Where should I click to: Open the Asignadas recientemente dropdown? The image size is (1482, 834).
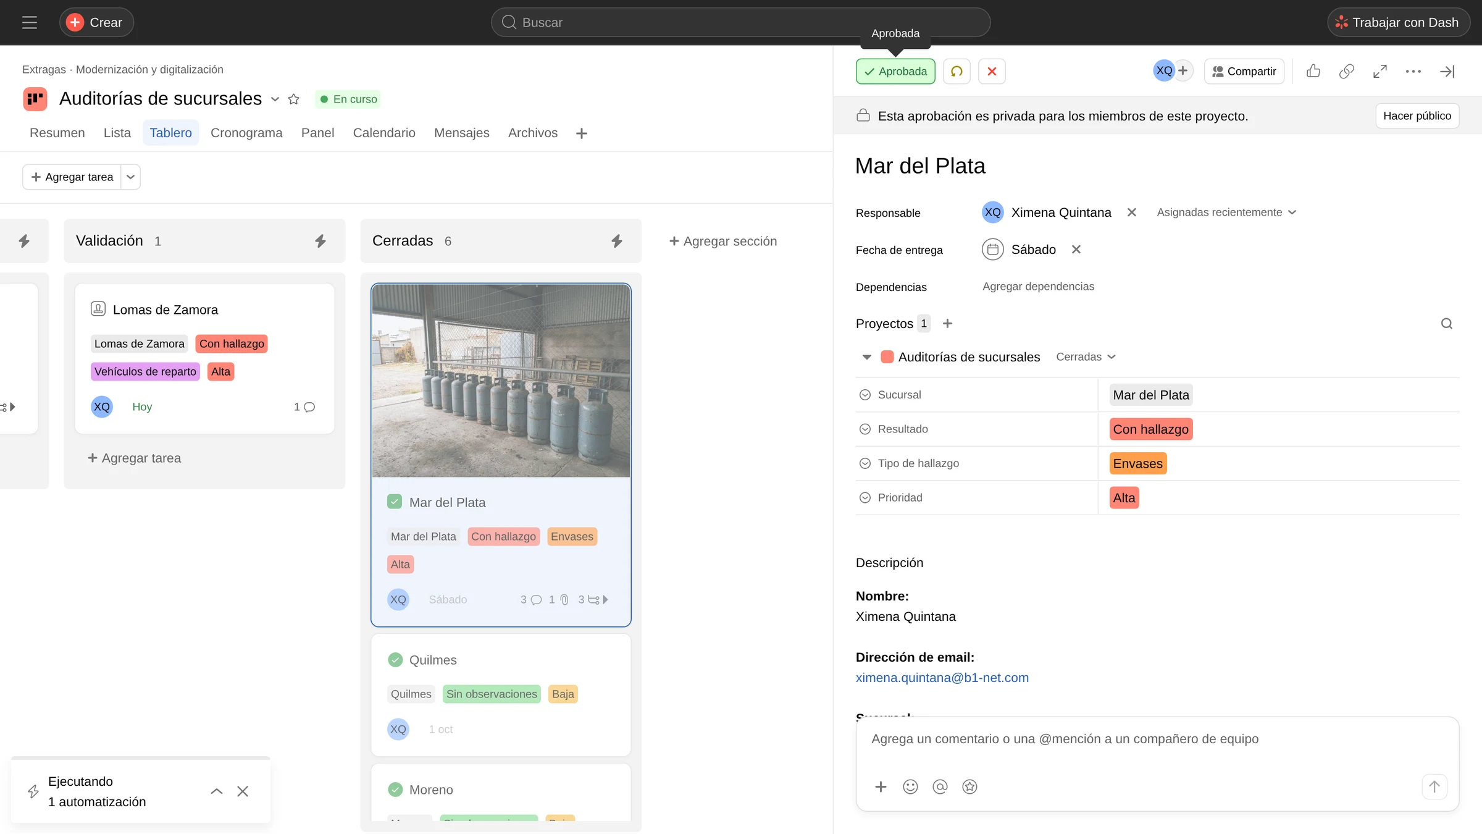coord(1226,213)
